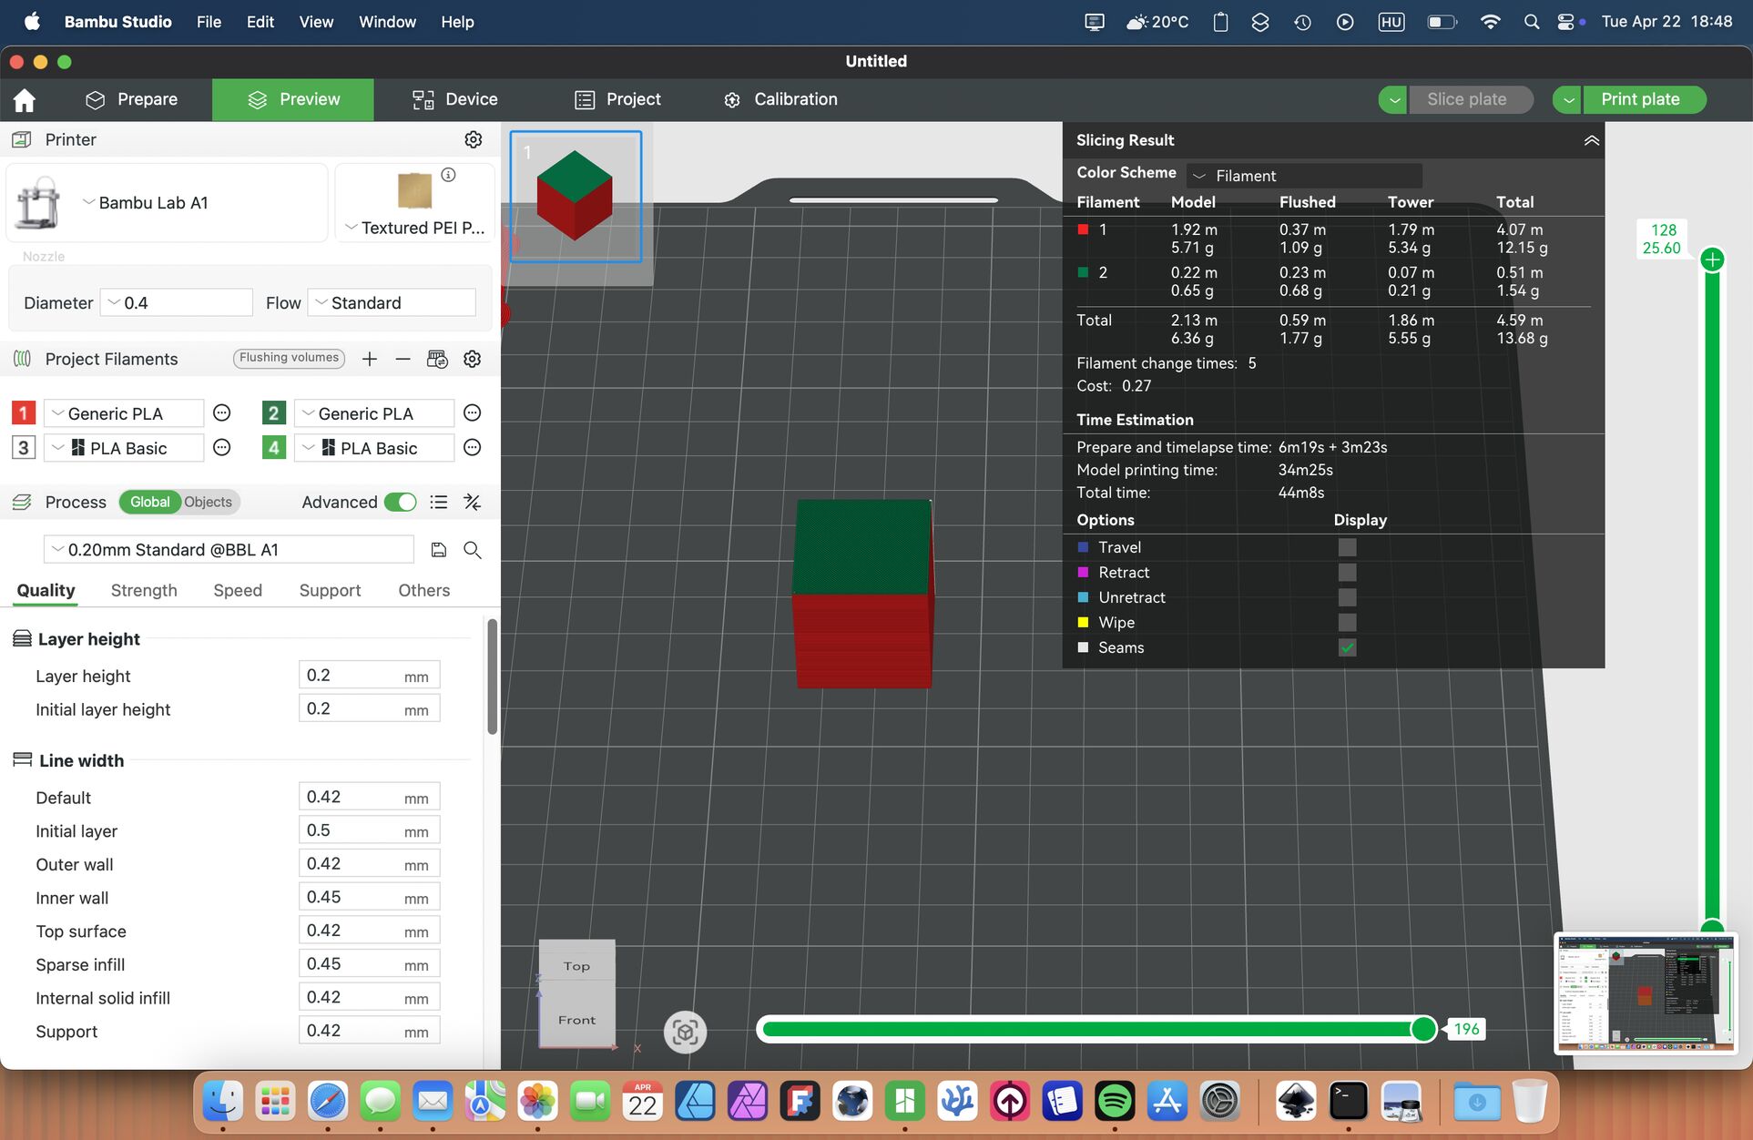
Task: Open Terminal from the dock
Action: point(1348,1101)
